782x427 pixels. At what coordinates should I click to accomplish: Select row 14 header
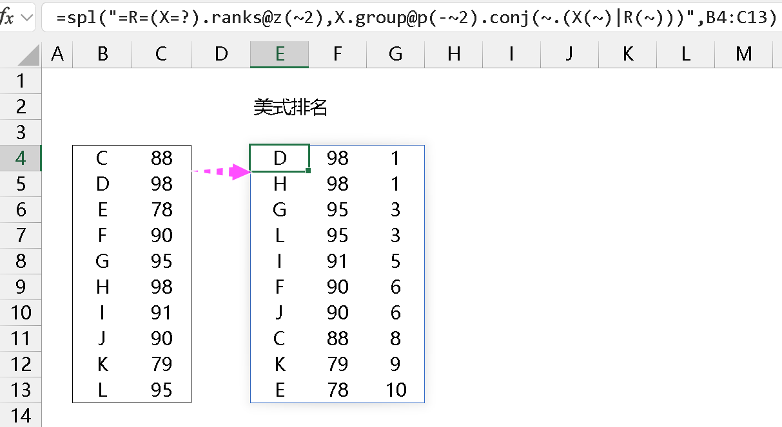[x=21, y=415]
